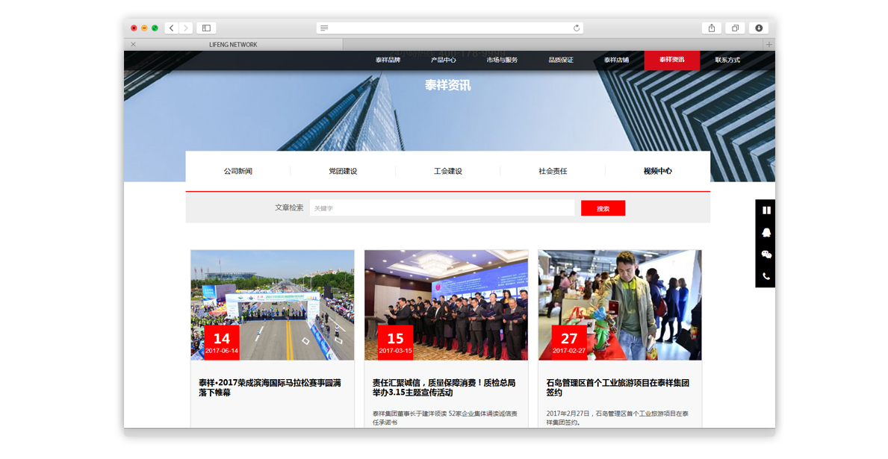Click the 文章检索 label
This screenshot has width=888, height=459.
[x=289, y=207]
